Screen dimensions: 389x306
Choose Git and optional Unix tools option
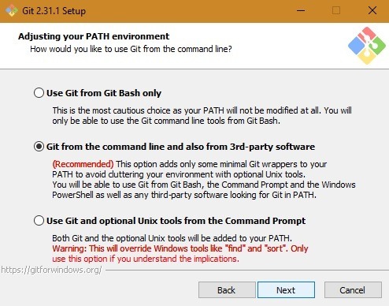click(39, 221)
